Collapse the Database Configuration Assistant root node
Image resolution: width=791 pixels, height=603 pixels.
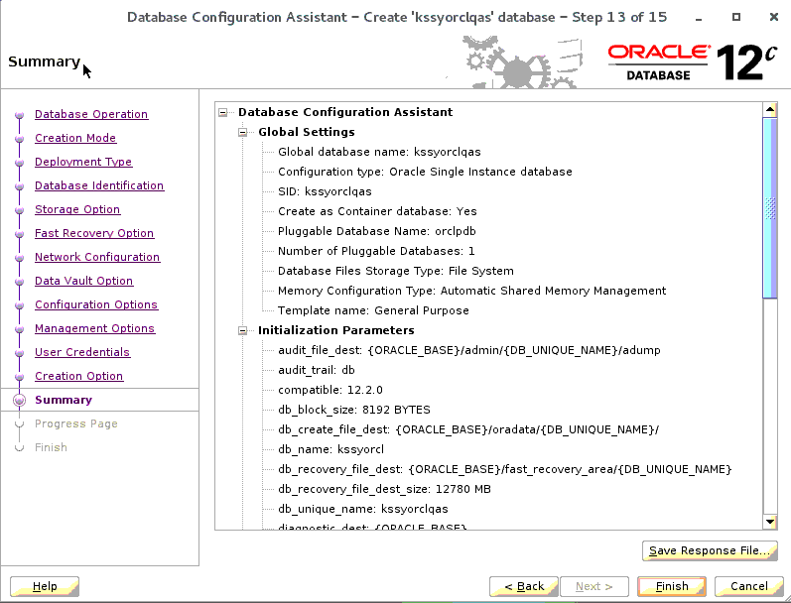[x=224, y=112]
